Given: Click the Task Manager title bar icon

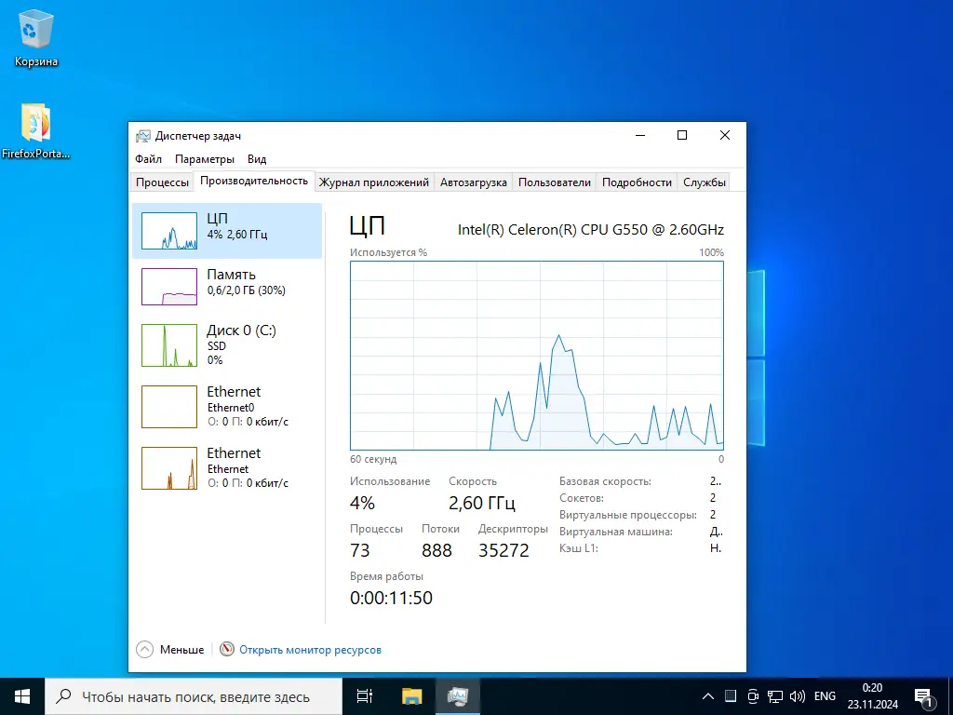Looking at the screenshot, I should pos(142,136).
